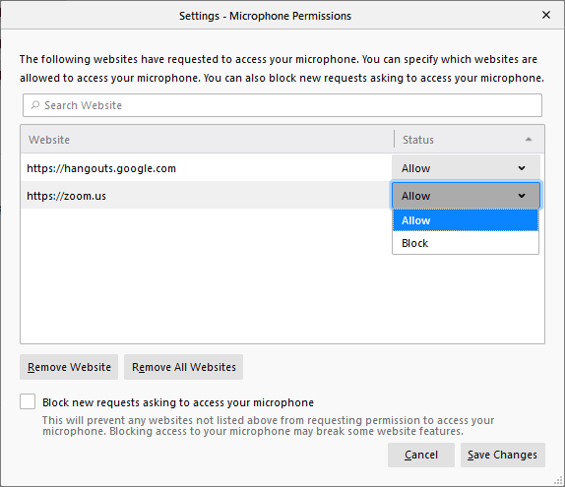565x487 pixels.
Task: Click the Remove Website button
Action: pyautogui.click(x=69, y=367)
